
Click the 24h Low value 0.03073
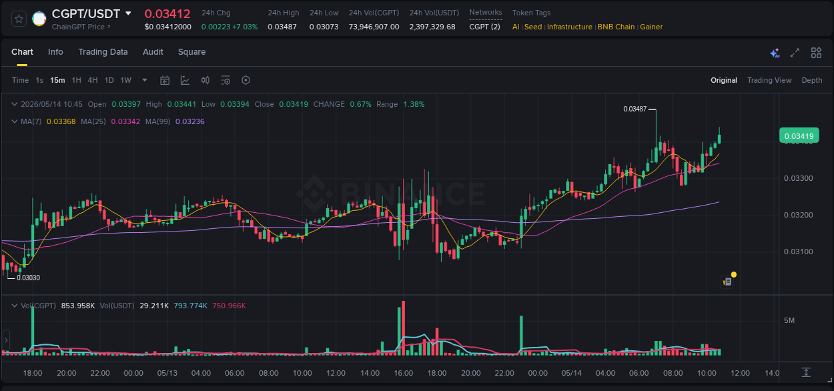point(324,27)
